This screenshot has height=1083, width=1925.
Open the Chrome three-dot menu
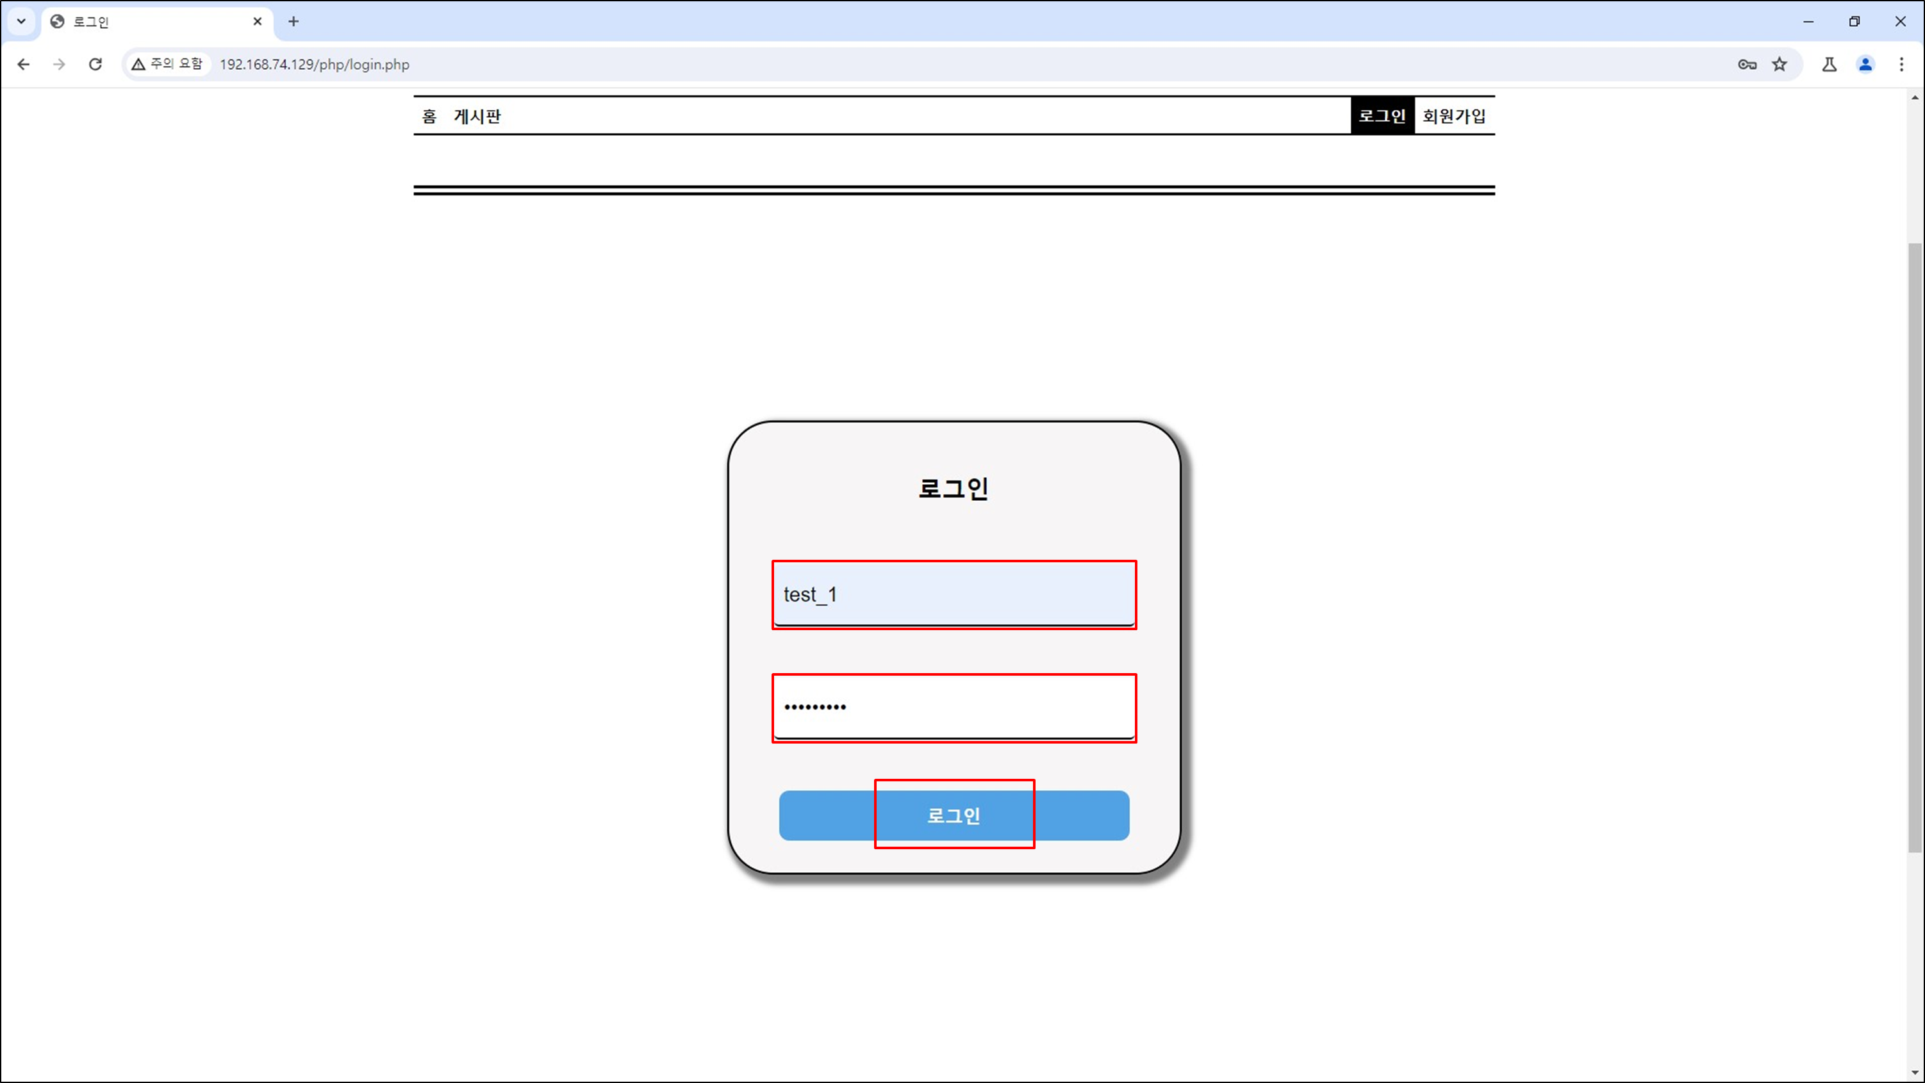click(1901, 64)
